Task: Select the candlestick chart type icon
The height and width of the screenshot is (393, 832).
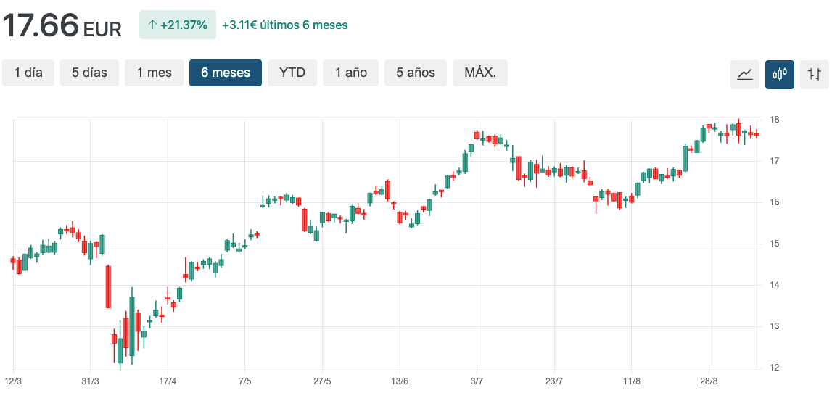Action: tap(780, 74)
